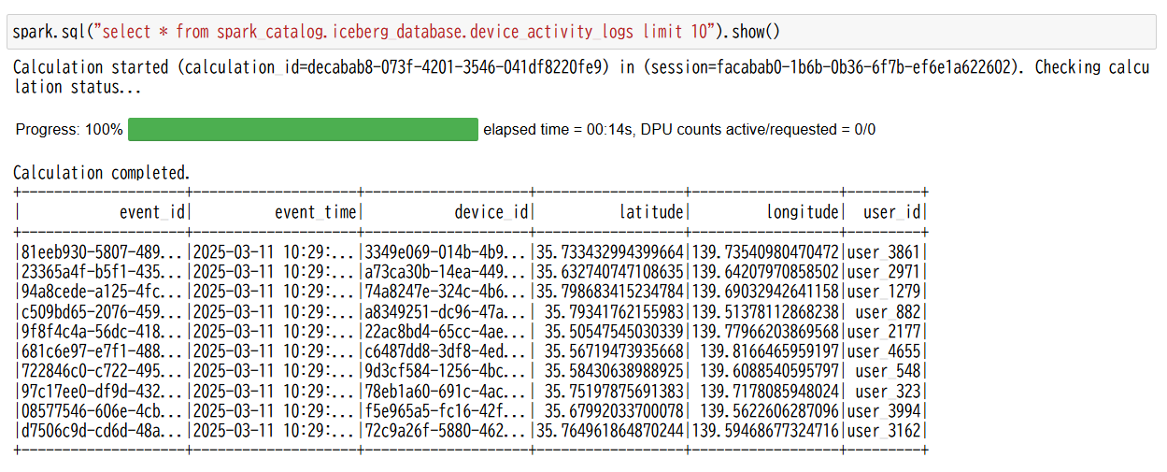
Task: Click the user_id column header
Action: tap(892, 212)
